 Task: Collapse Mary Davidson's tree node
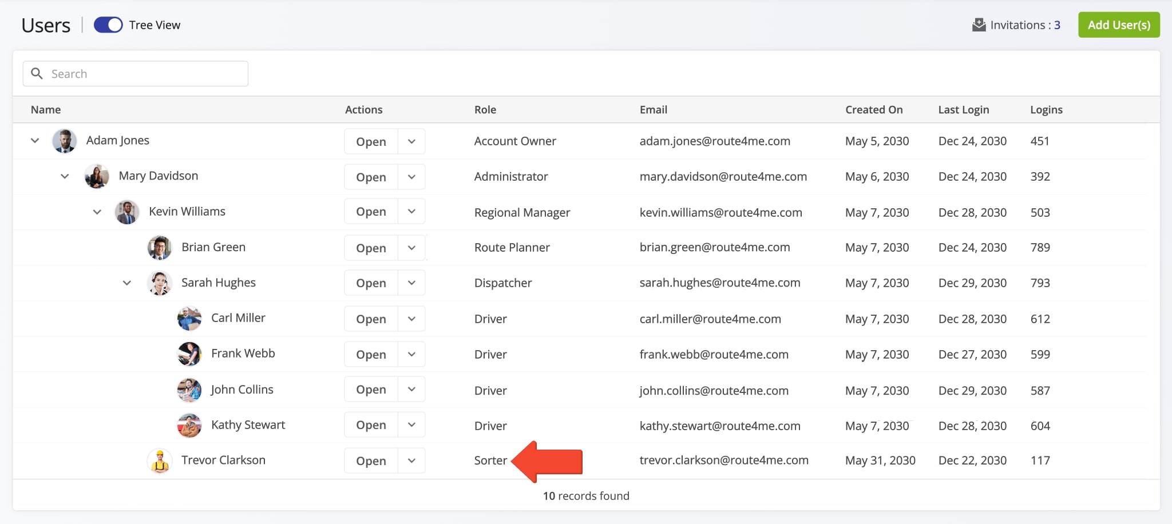(x=65, y=176)
